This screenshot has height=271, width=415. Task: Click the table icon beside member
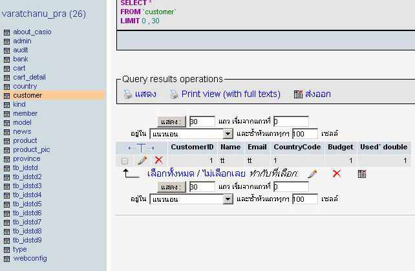pos(7,114)
